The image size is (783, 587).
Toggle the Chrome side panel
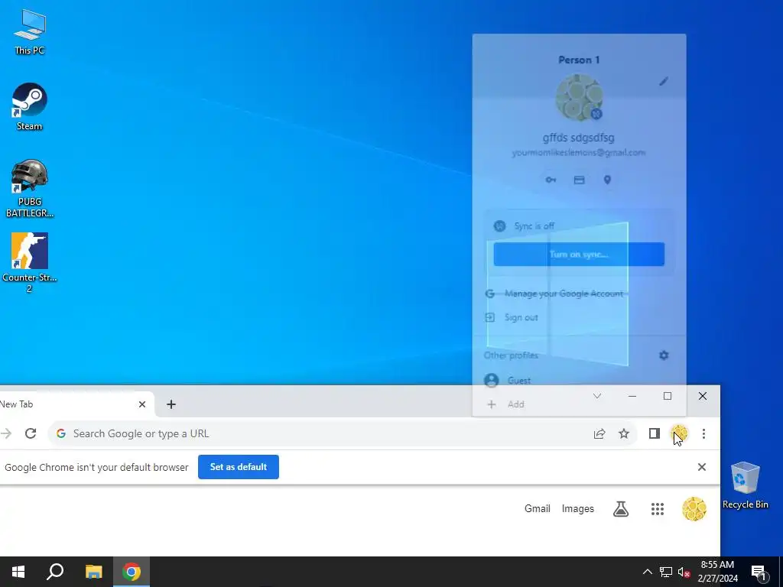(655, 434)
